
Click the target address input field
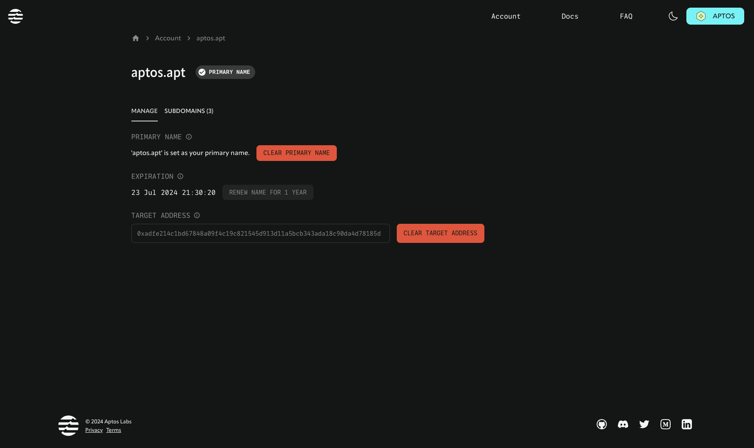260,234
